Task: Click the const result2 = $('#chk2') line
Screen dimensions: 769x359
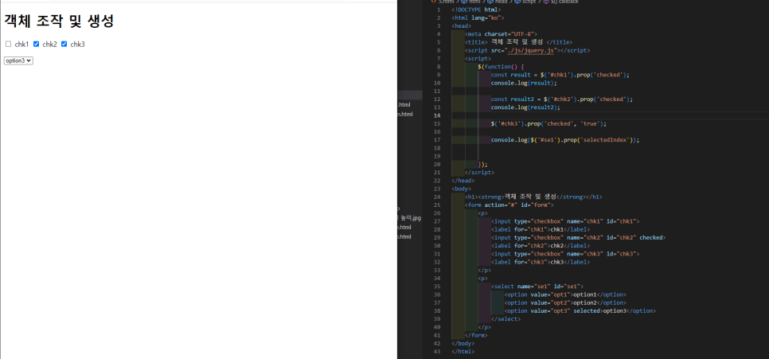Action: (x=562, y=99)
